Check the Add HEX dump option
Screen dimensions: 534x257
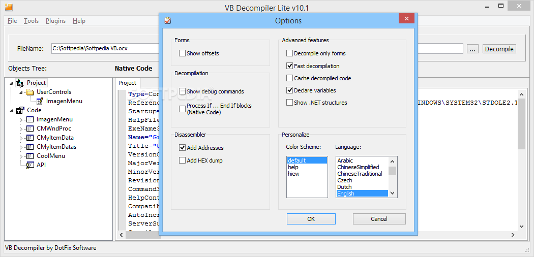click(x=182, y=160)
